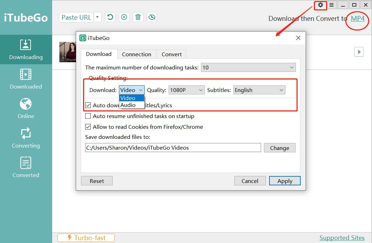Viewport: 372px width, 243px height.
Task: Close the iTubeGo settings dialog
Action: tap(298, 38)
